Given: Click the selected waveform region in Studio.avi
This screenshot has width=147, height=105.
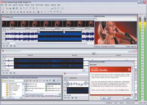Looking at the screenshot, I should pos(60,36).
